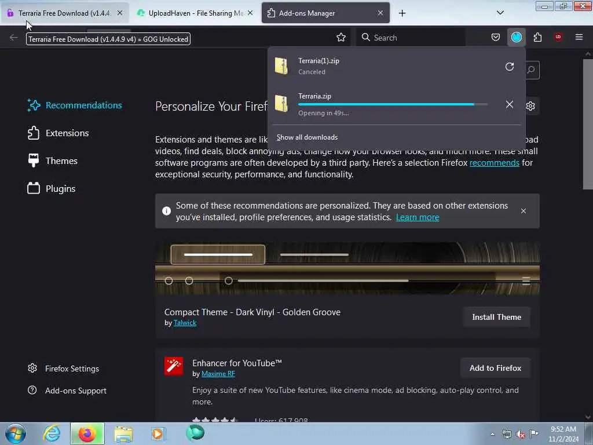This screenshot has height=445, width=593.
Task: Open author Talwick's profile link
Action: click(185, 323)
